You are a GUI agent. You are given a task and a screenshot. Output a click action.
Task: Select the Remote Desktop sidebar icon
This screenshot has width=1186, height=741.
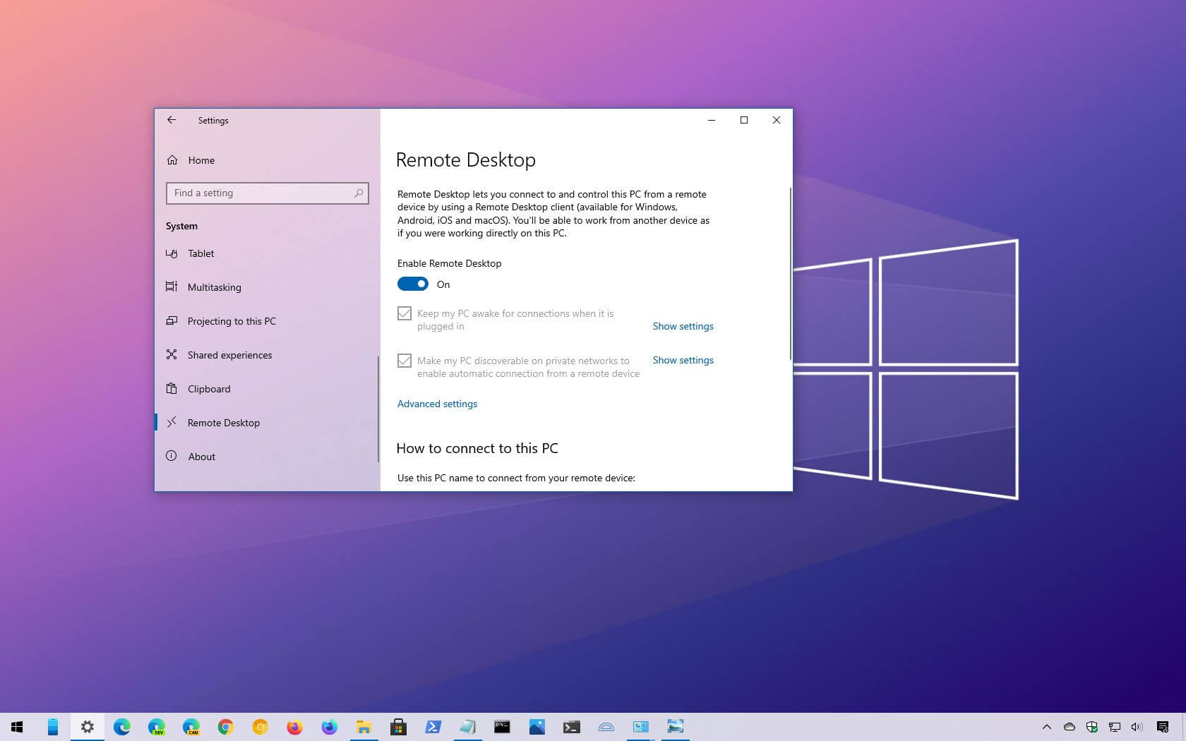(172, 422)
